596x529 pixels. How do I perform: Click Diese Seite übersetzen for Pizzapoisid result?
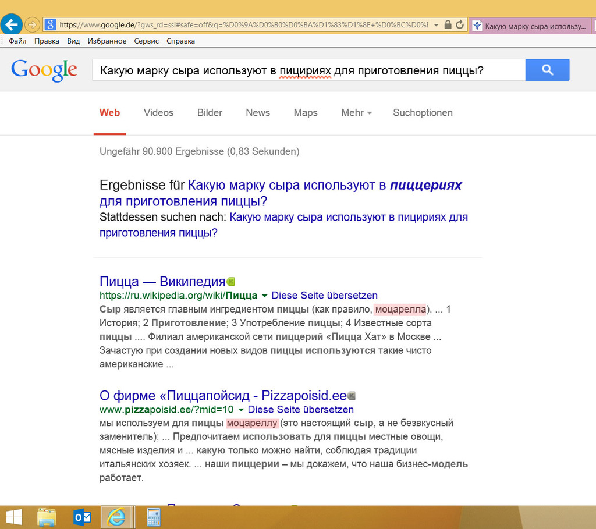coord(301,410)
